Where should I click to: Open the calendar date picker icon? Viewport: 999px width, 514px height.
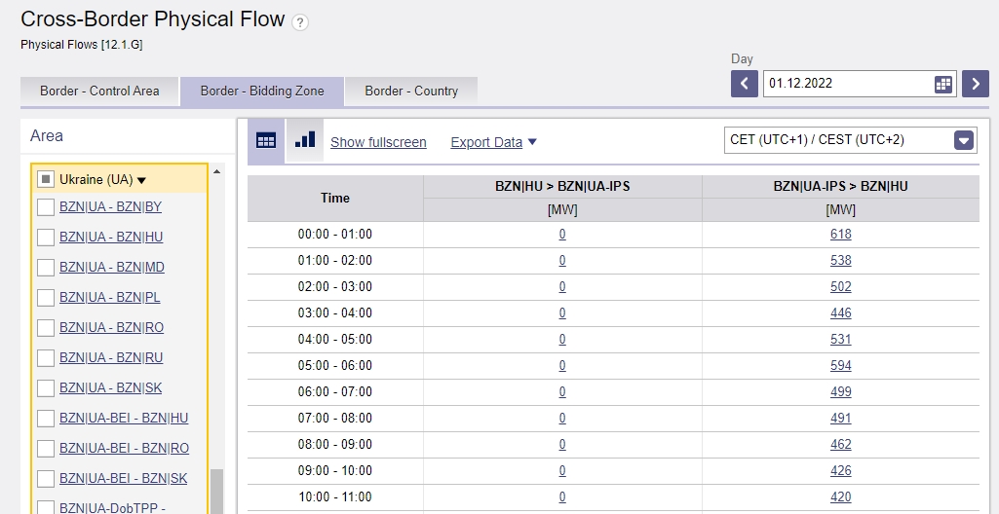pyautogui.click(x=942, y=84)
